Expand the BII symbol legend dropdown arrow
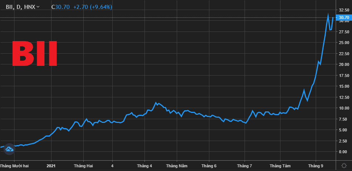352x171 pixels. pyautogui.click(x=38, y=7)
